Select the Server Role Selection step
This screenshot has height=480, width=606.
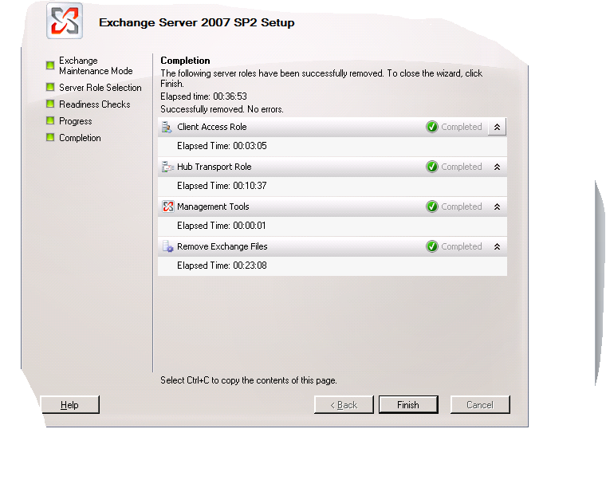pyautogui.click(x=100, y=88)
